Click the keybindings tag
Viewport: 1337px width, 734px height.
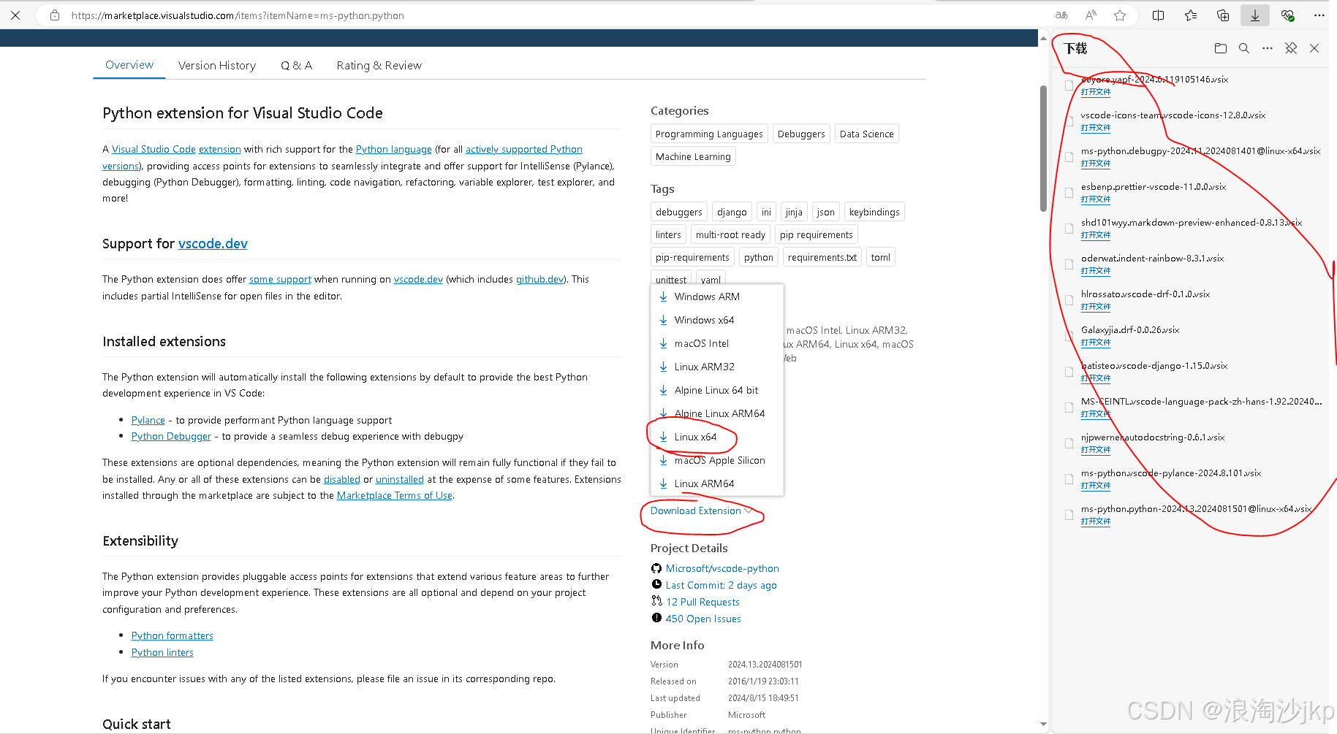pyautogui.click(x=874, y=212)
